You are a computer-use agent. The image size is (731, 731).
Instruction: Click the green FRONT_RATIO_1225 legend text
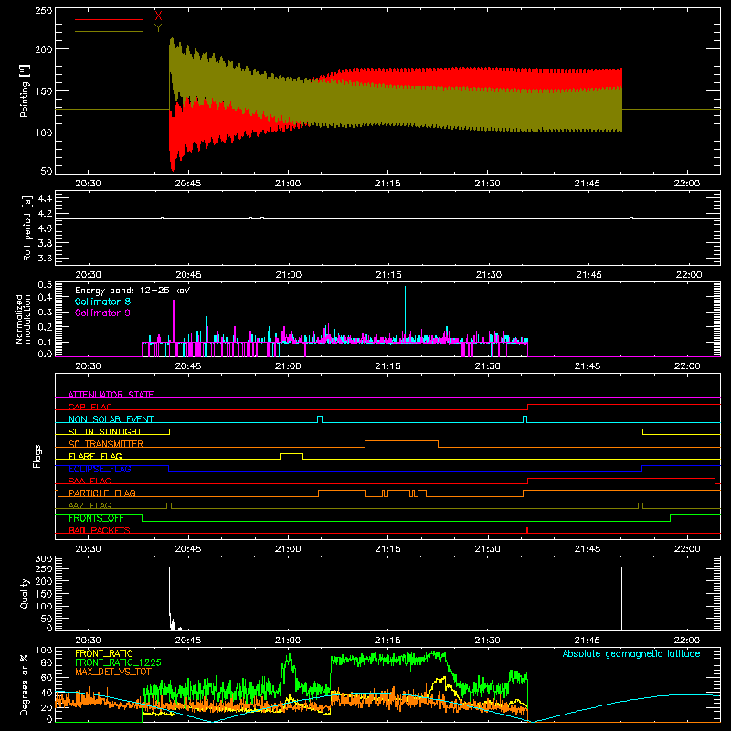coord(118,662)
